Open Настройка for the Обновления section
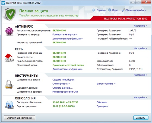The width and height of the screenshot is (152, 123). point(141,98)
